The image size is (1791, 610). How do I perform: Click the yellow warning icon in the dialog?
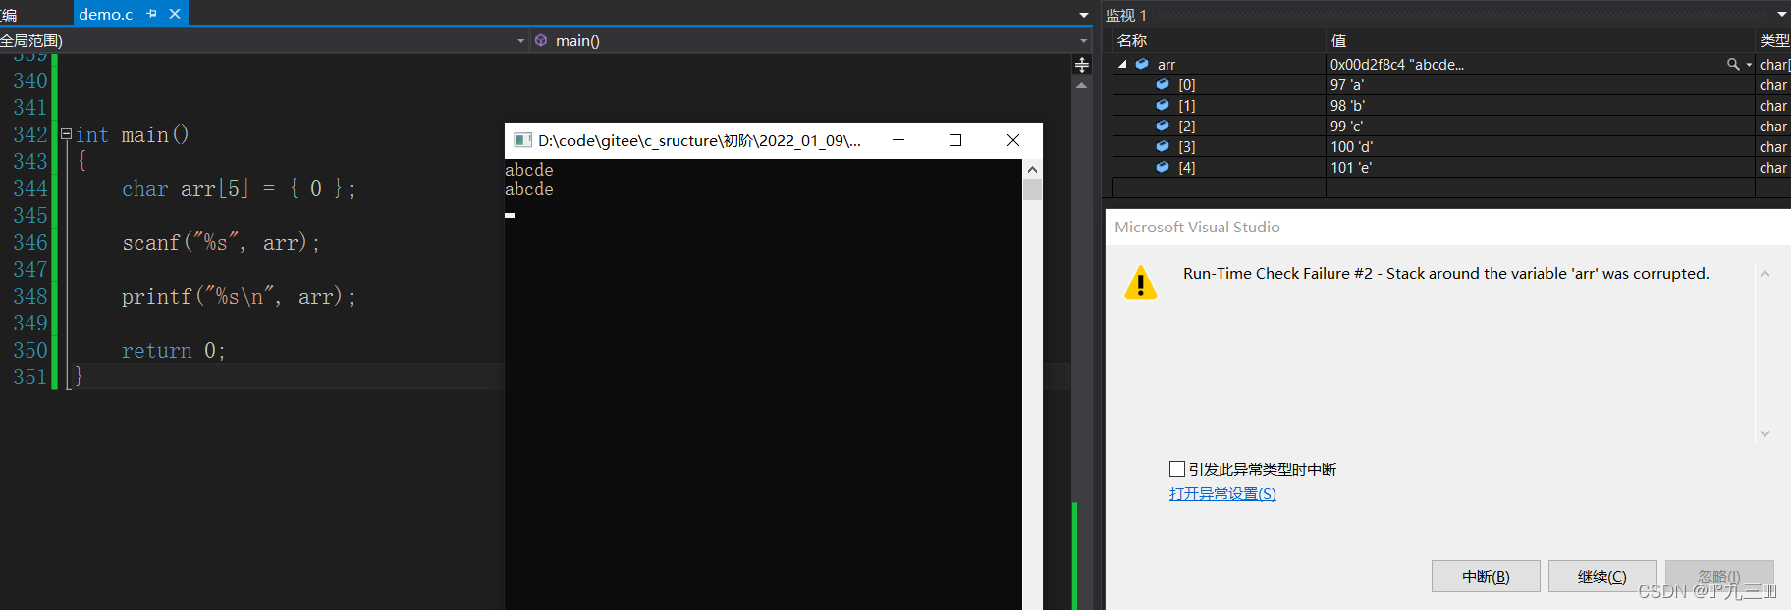click(x=1140, y=282)
